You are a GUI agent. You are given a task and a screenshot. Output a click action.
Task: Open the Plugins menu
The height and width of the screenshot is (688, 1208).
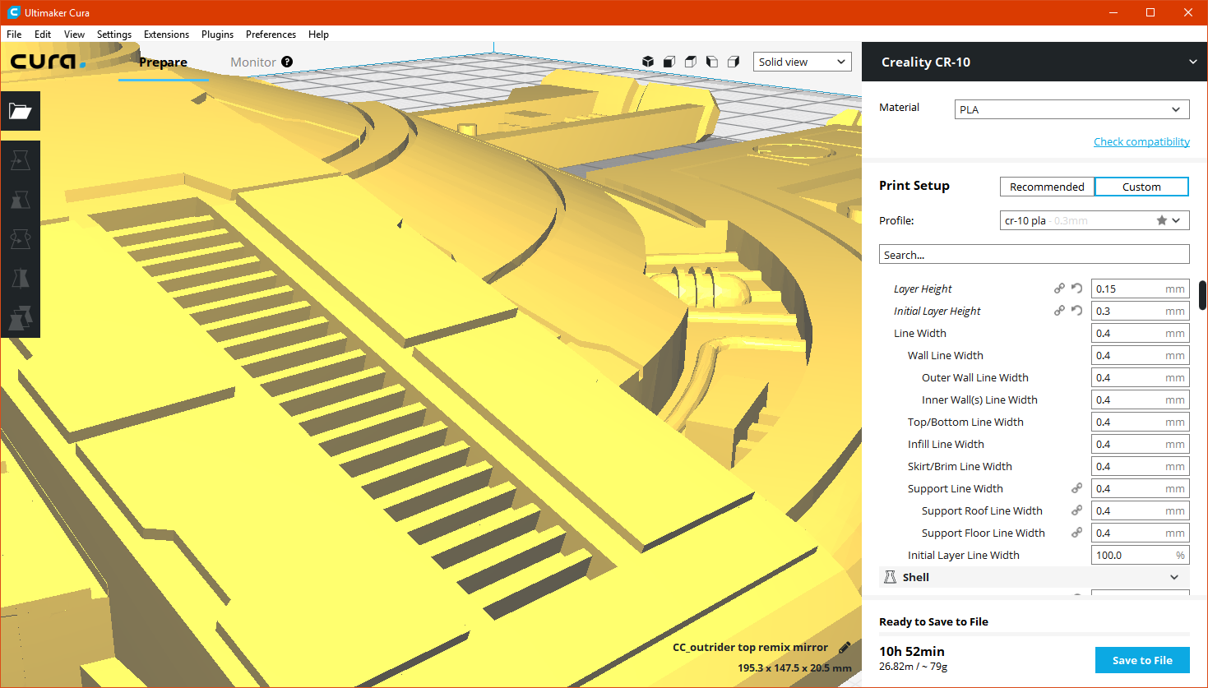tap(217, 35)
